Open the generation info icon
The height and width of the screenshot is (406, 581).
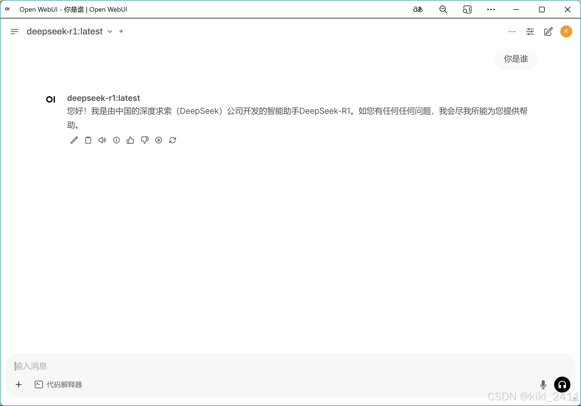[x=116, y=140]
